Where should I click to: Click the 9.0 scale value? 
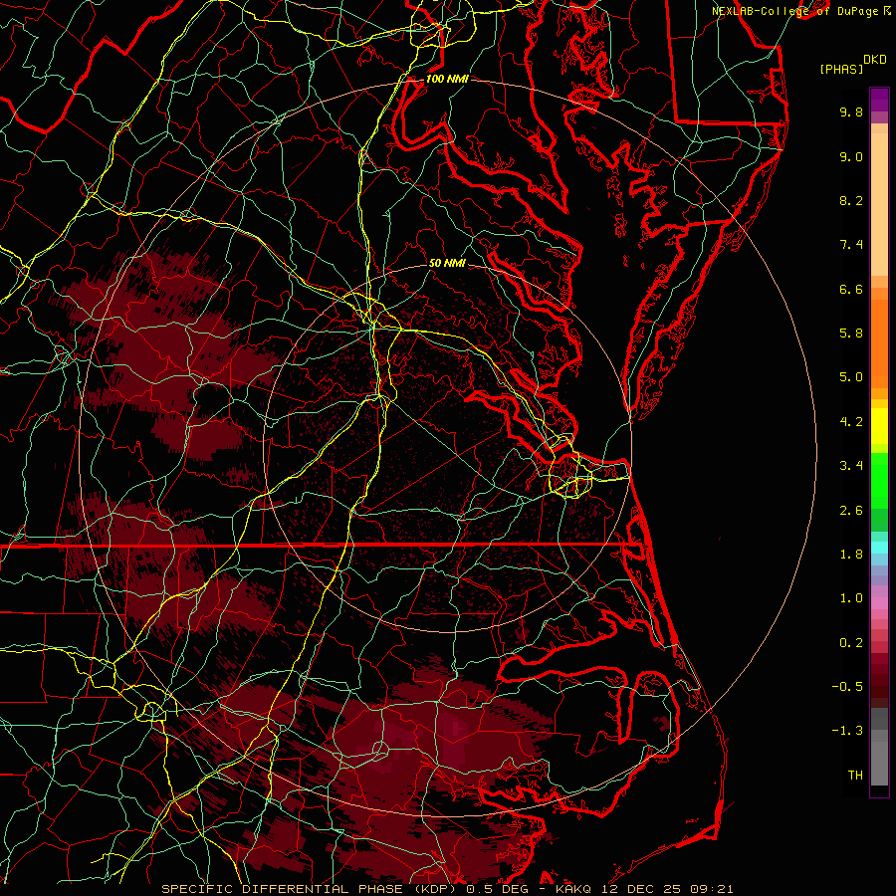point(851,156)
